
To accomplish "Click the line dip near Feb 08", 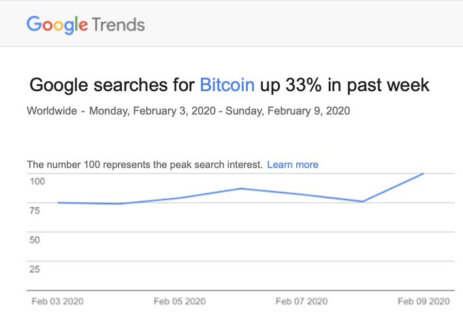I will pos(362,201).
